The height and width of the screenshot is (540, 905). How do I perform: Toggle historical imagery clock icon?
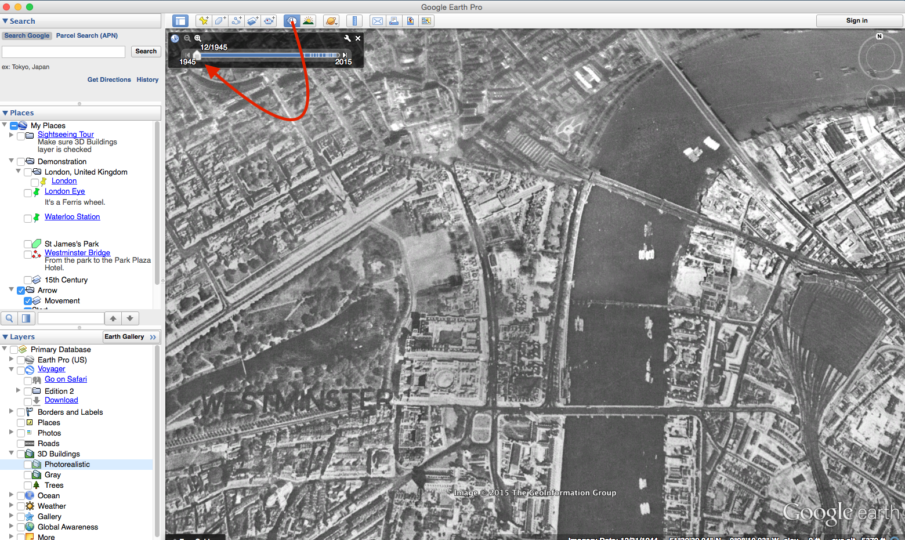pyautogui.click(x=292, y=21)
